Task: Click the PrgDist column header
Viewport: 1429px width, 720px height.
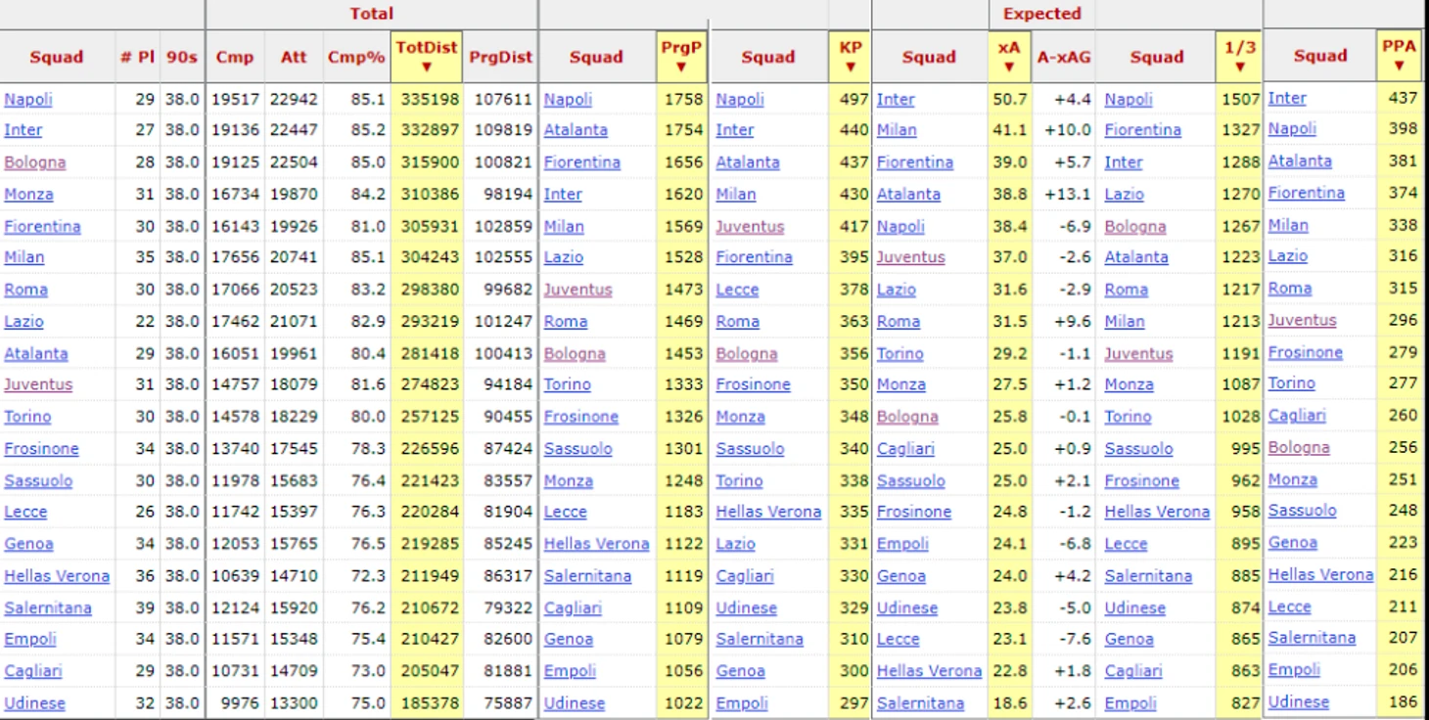Action: click(x=501, y=57)
